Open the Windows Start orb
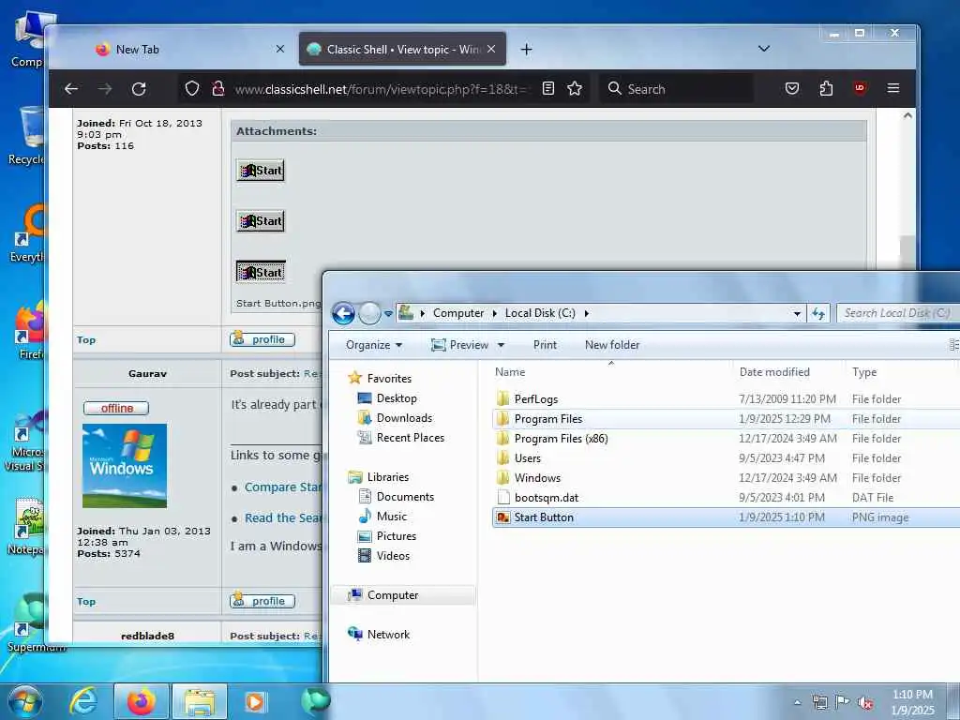This screenshot has height=720, width=960. [24, 701]
